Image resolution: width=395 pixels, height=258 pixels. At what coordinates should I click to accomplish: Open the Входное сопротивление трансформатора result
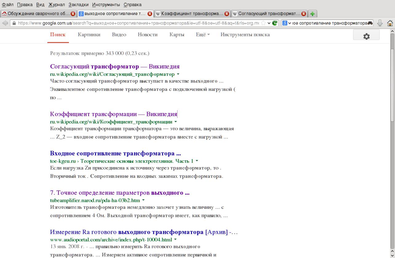(x=115, y=154)
